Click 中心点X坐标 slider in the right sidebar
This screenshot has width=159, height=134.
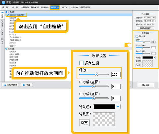point(143,48)
